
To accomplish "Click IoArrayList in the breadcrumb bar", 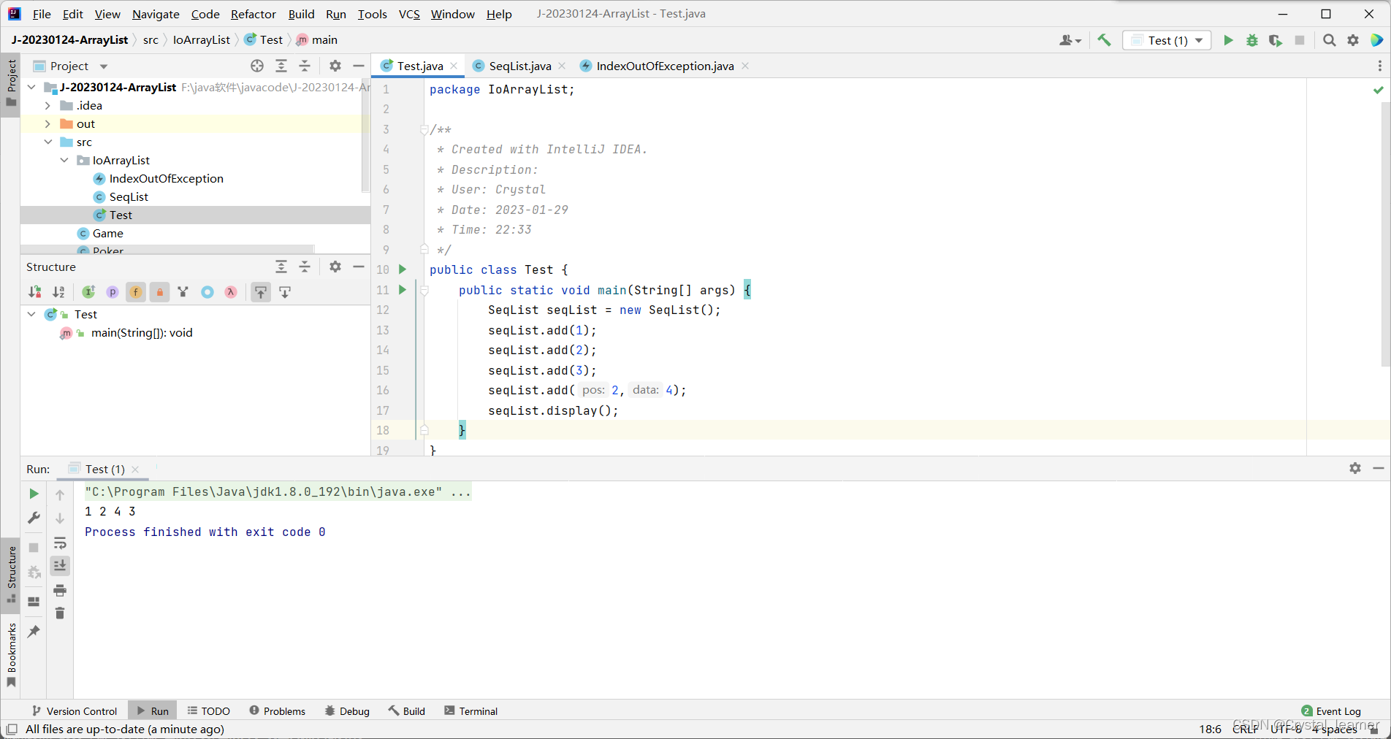I will (201, 39).
